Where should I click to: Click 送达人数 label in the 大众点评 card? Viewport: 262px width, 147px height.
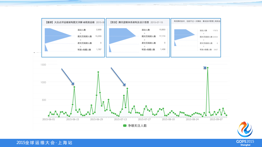82,30
